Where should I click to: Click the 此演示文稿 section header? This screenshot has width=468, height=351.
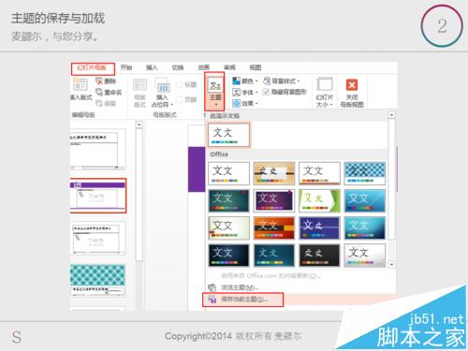pos(225,116)
